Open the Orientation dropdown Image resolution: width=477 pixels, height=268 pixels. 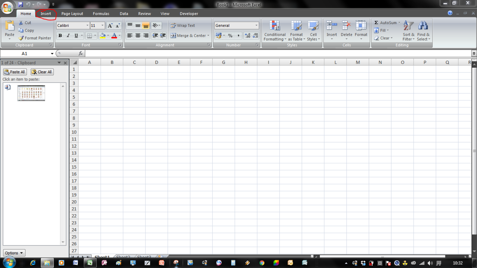[157, 26]
